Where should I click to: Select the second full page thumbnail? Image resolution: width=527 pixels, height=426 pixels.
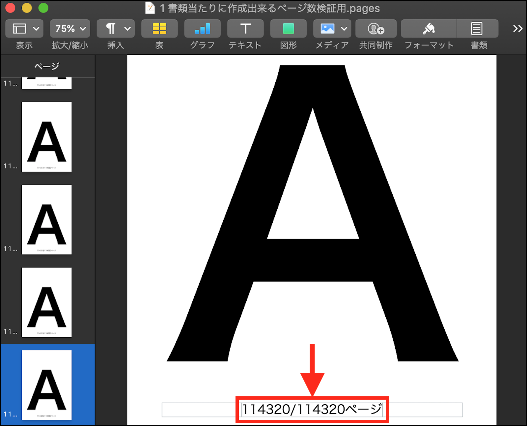coord(47,219)
